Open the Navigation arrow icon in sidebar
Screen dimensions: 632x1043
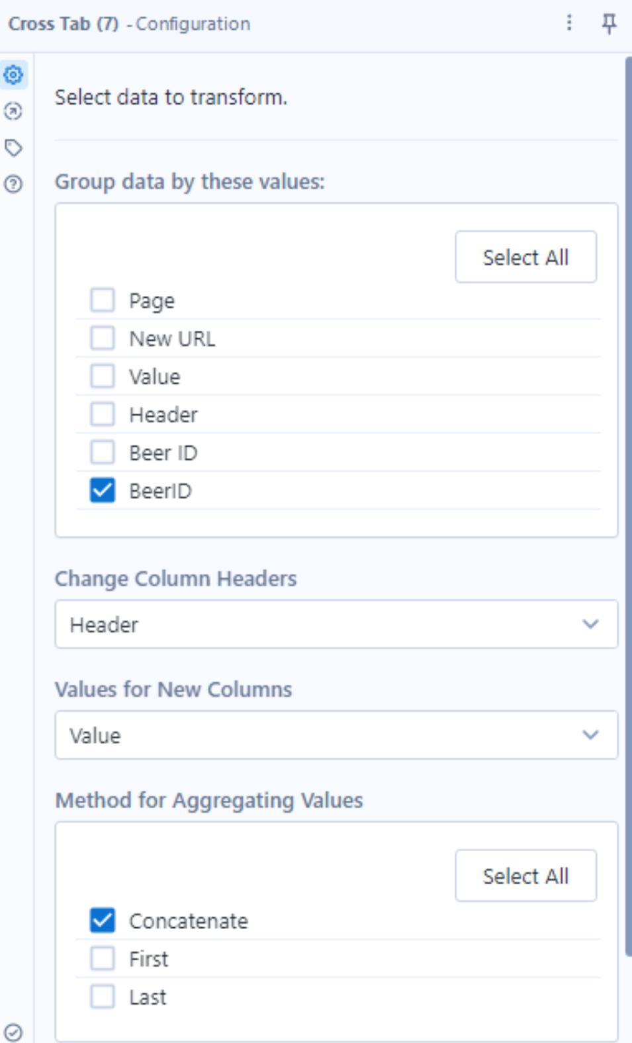pyautogui.click(x=13, y=111)
